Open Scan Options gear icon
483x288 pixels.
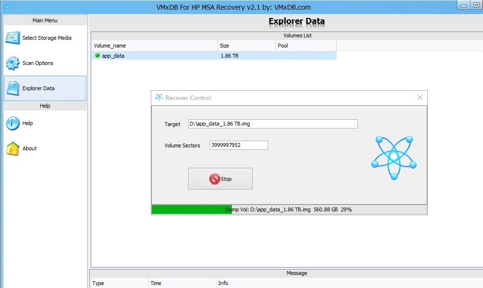coord(13,63)
